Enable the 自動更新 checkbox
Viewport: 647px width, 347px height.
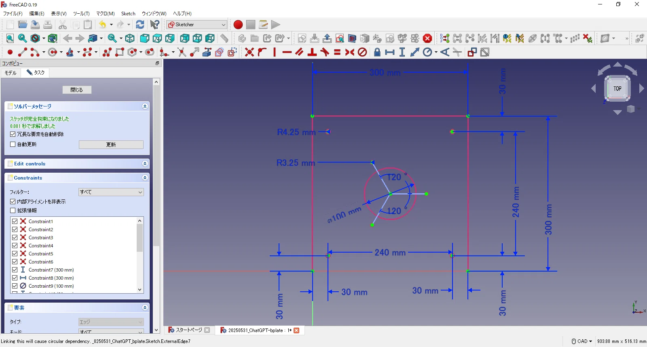click(13, 144)
